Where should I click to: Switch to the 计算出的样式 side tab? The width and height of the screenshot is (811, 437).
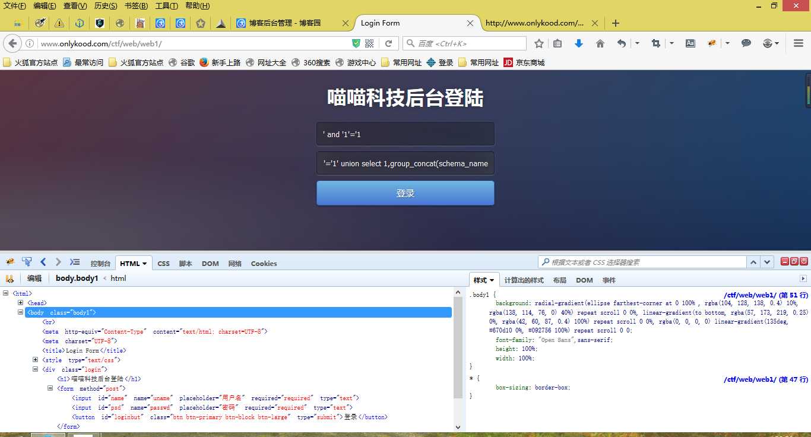pos(524,280)
